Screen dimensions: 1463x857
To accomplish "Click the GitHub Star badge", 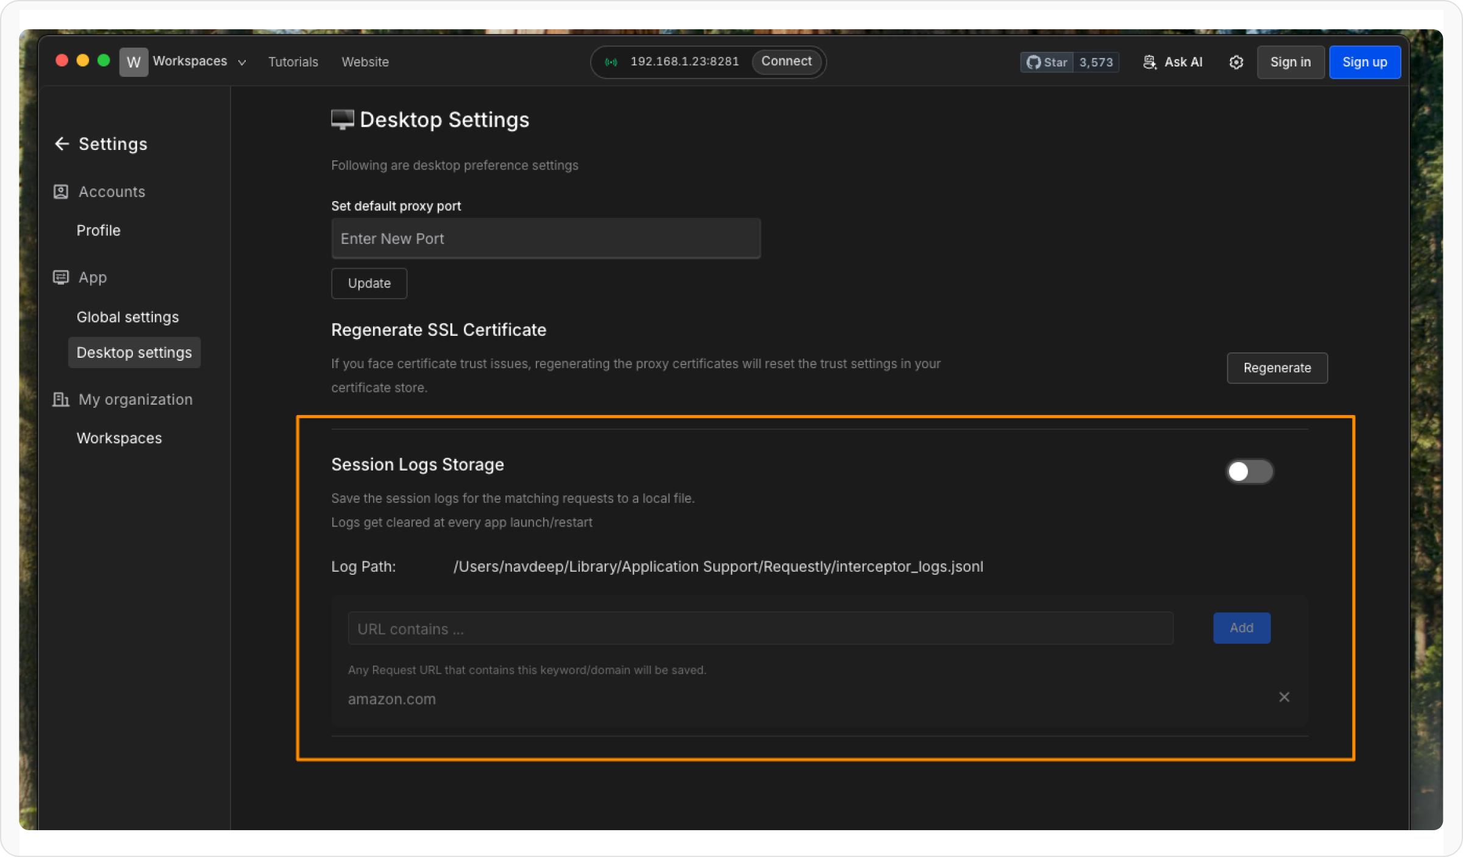I will pos(1047,62).
